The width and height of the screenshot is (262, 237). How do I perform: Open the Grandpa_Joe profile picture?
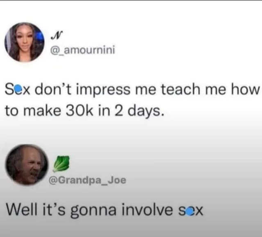pos(26,165)
